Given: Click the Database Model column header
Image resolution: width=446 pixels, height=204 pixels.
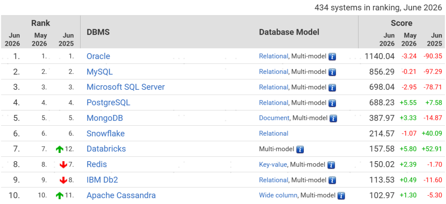Looking at the screenshot, I should [x=289, y=32].
